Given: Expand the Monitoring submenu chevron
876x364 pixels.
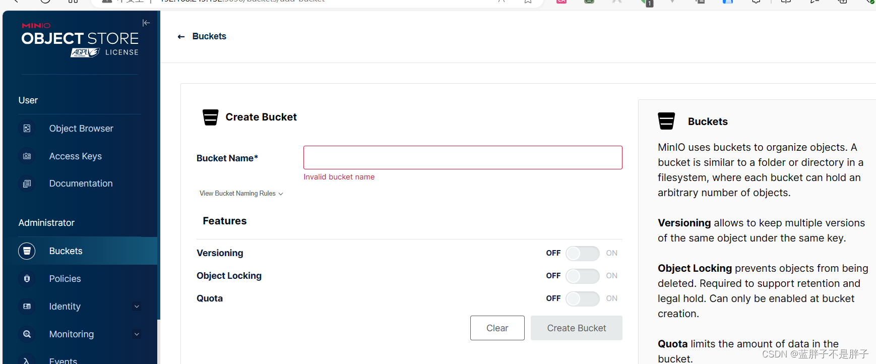Looking at the screenshot, I should (137, 334).
